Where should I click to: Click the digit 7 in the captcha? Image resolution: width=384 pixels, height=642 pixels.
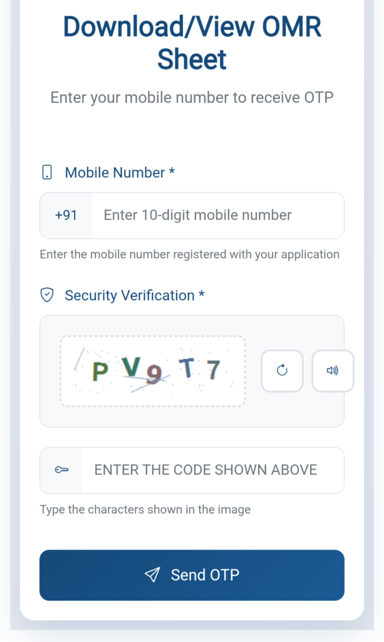pyautogui.click(x=214, y=370)
